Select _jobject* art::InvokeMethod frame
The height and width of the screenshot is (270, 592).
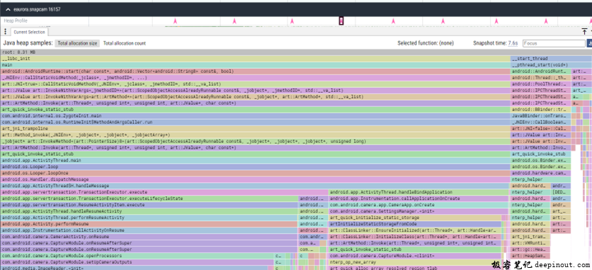(255, 142)
